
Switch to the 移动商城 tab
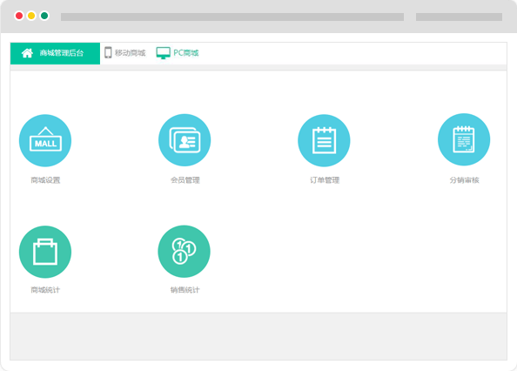(125, 53)
